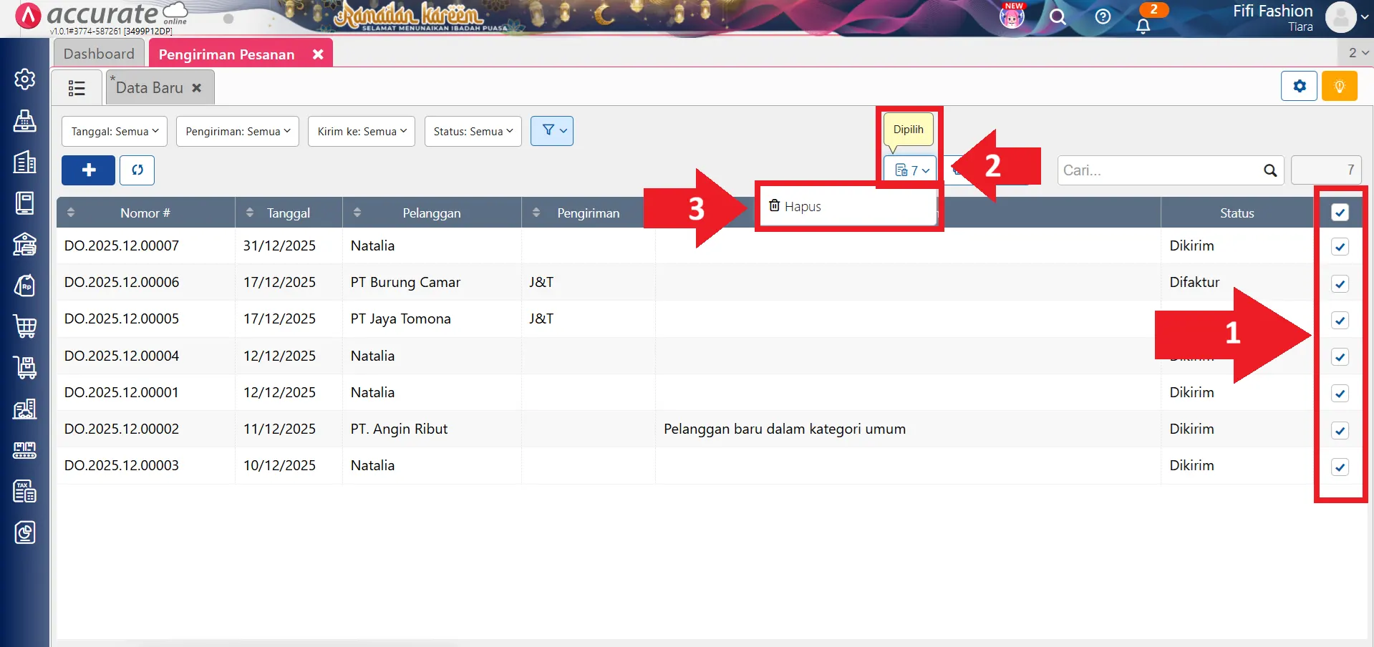Add new delivery order with plus button
The height and width of the screenshot is (647, 1374).
click(89, 170)
